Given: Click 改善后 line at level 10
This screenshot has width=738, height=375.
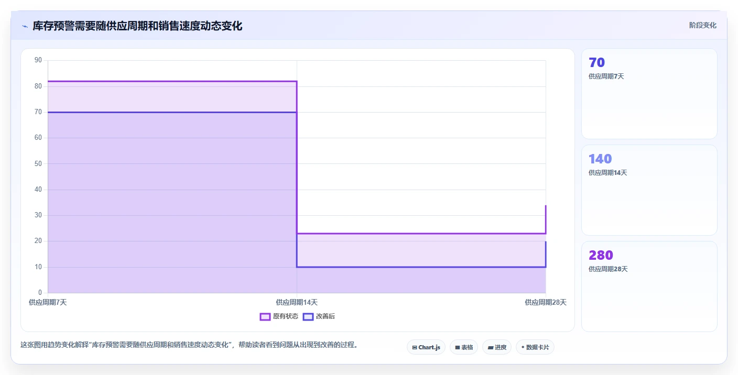Looking at the screenshot, I should click(421, 267).
